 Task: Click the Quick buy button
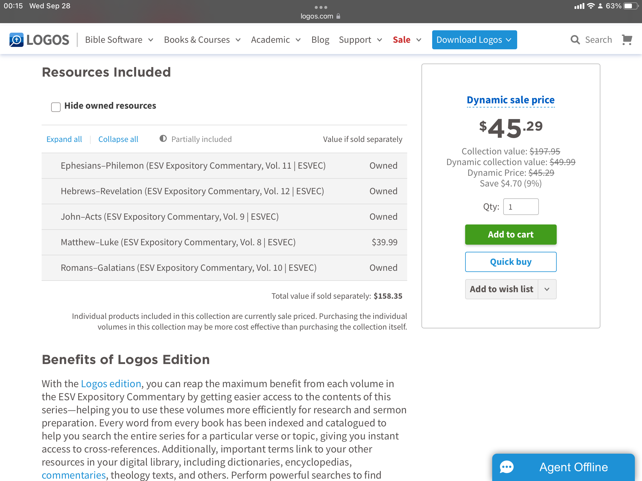pos(511,262)
